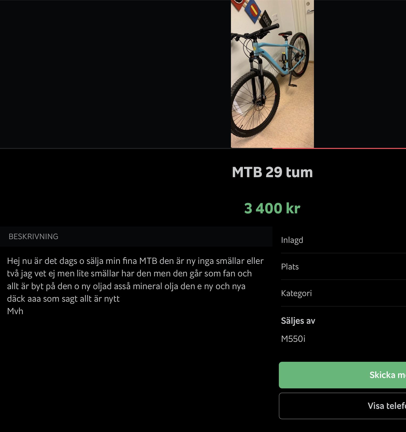Click the Inlagd info row
This screenshot has width=406, height=432.
[343, 240]
